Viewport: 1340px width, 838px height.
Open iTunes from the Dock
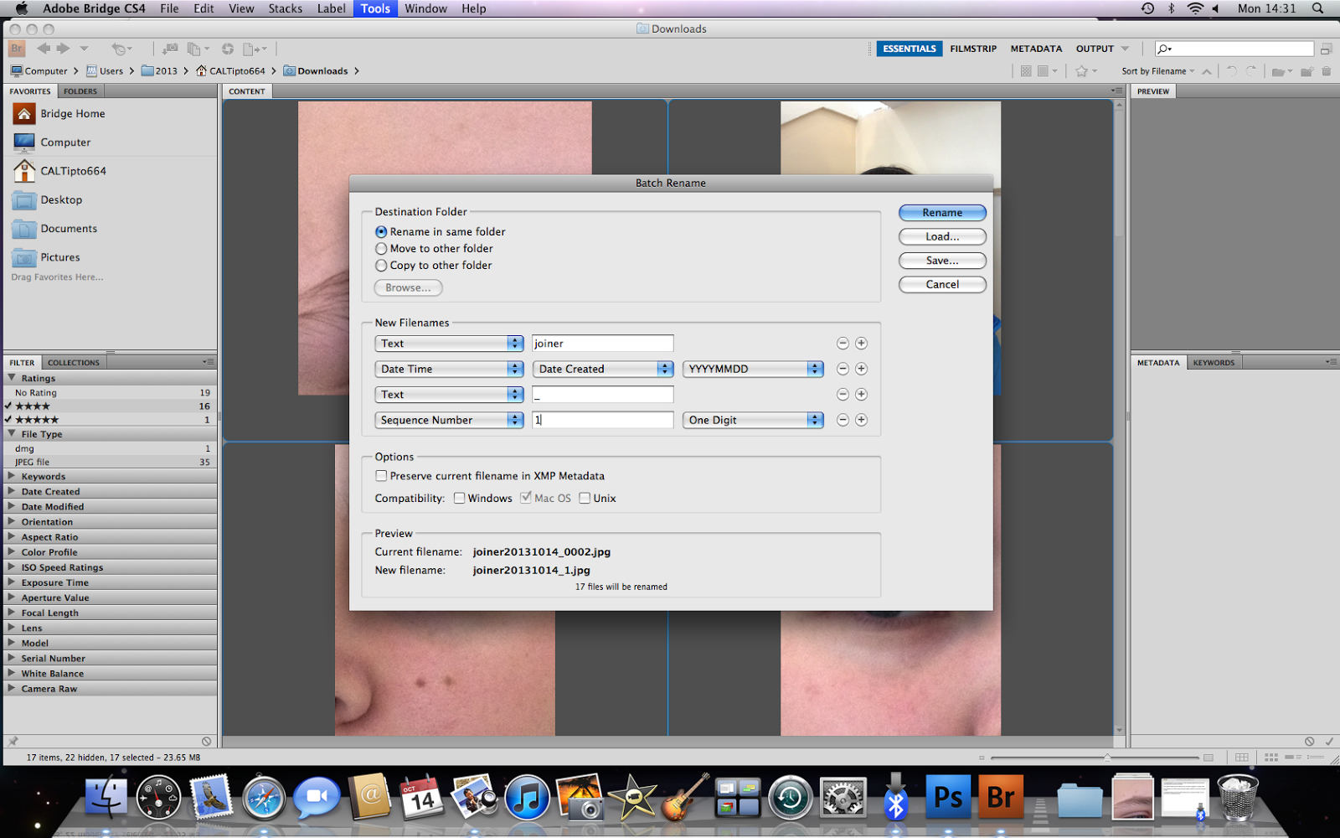pos(527,797)
